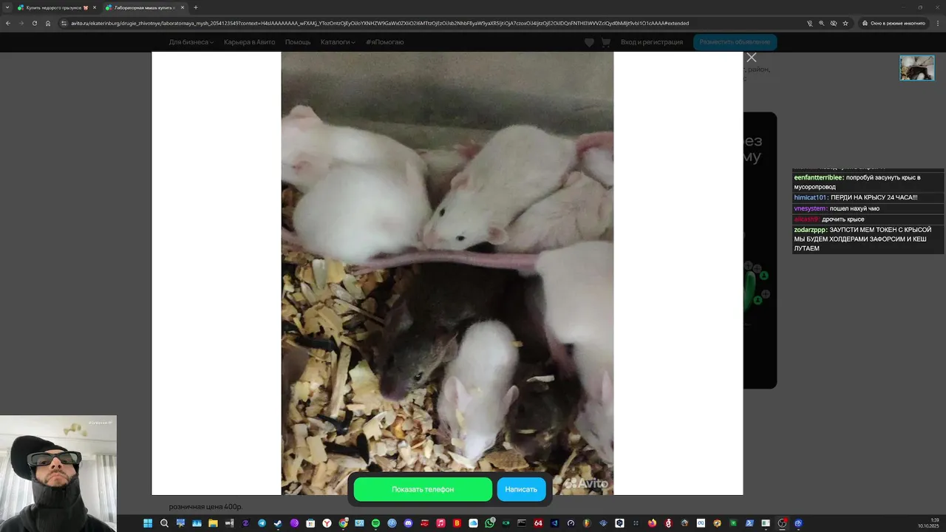Viewport: 946px width, 532px height.
Task: Click the Окно в режиме инкогнито indicator
Action: point(894,23)
